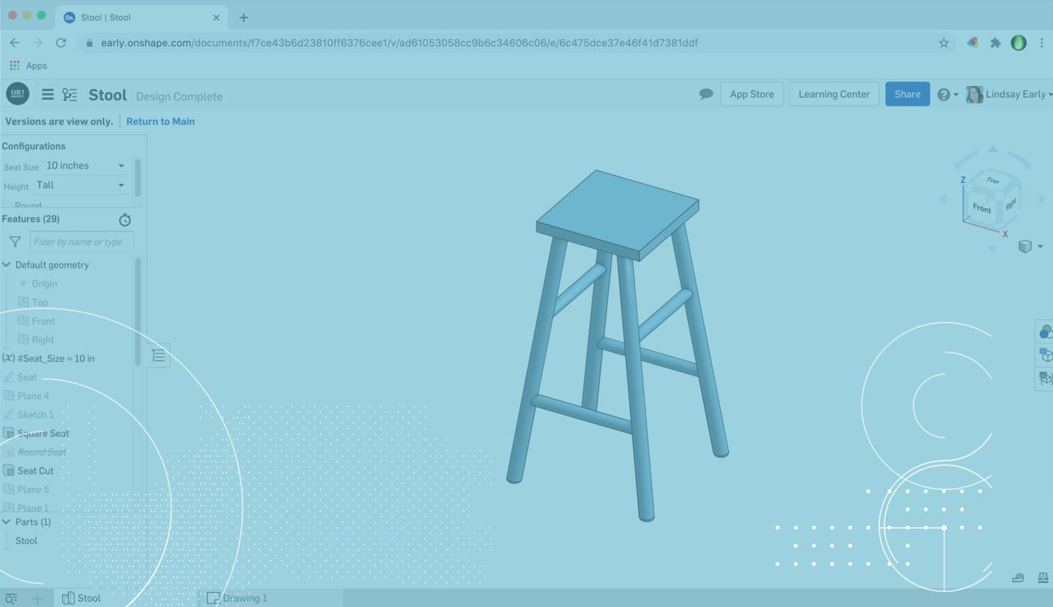Viewport: 1053px width, 607px height.
Task: Open the tab manager search icon
Action: [x=11, y=598]
